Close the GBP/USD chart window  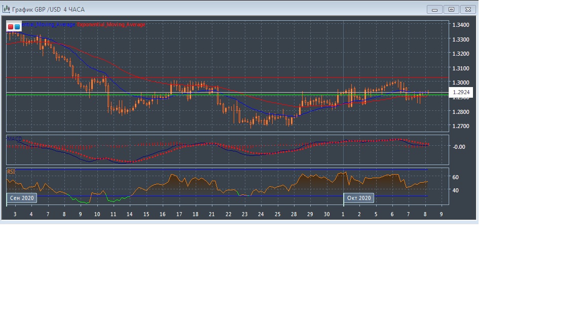468,9
